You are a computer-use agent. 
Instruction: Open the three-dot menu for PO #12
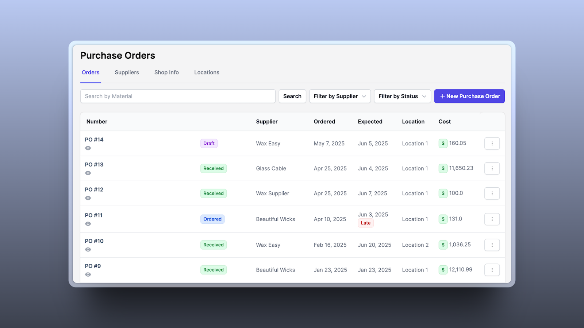click(492, 194)
